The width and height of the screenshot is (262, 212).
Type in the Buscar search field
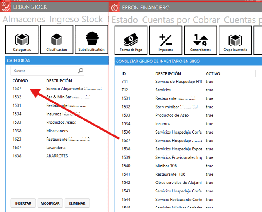click(43, 71)
